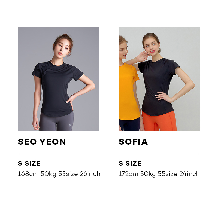Select S SIZE label under Sofia

pyautogui.click(x=130, y=163)
